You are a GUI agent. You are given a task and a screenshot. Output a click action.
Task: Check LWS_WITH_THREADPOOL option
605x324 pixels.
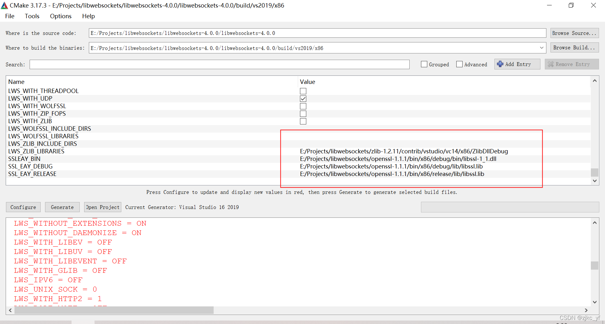[303, 91]
